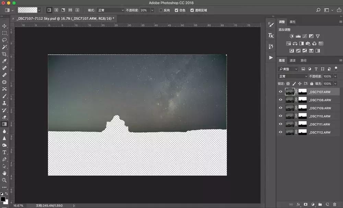Select the Eyedropper tool

click(4, 61)
